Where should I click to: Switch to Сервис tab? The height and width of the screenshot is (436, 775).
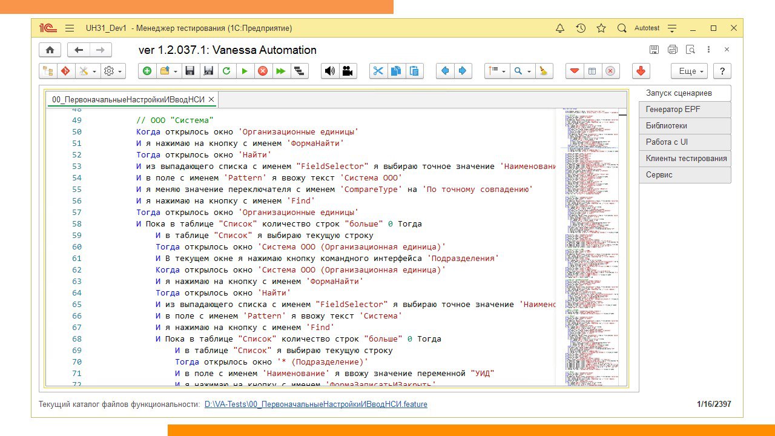click(x=685, y=175)
